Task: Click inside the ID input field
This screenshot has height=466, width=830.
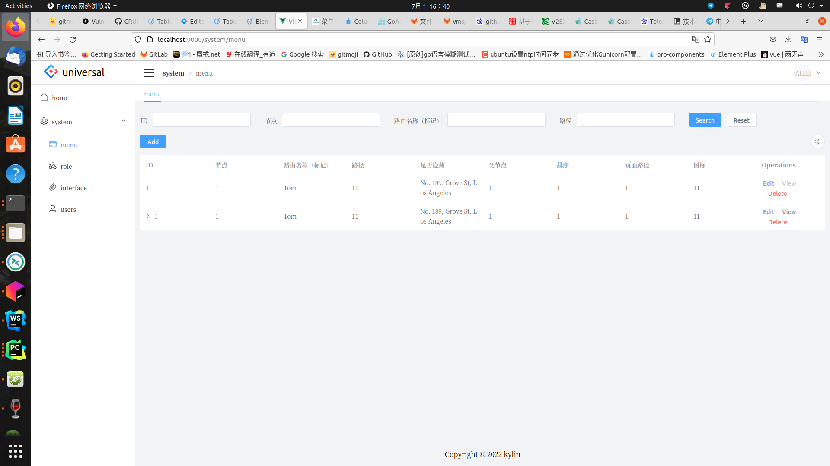Action: click(201, 120)
